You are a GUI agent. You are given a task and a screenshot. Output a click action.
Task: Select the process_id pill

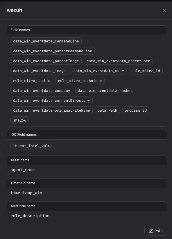(136, 110)
